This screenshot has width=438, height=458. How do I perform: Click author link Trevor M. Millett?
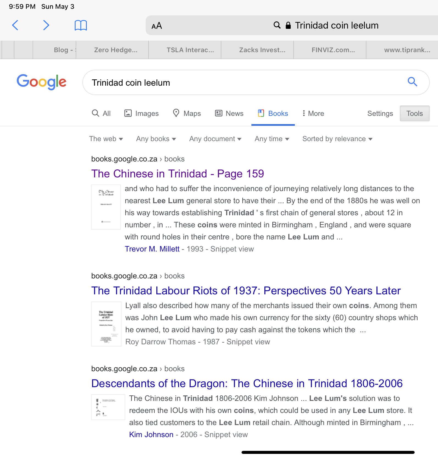[152, 249]
